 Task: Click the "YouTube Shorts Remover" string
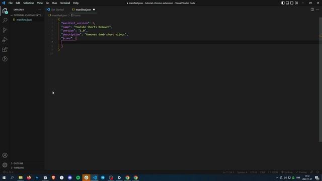coord(93,27)
